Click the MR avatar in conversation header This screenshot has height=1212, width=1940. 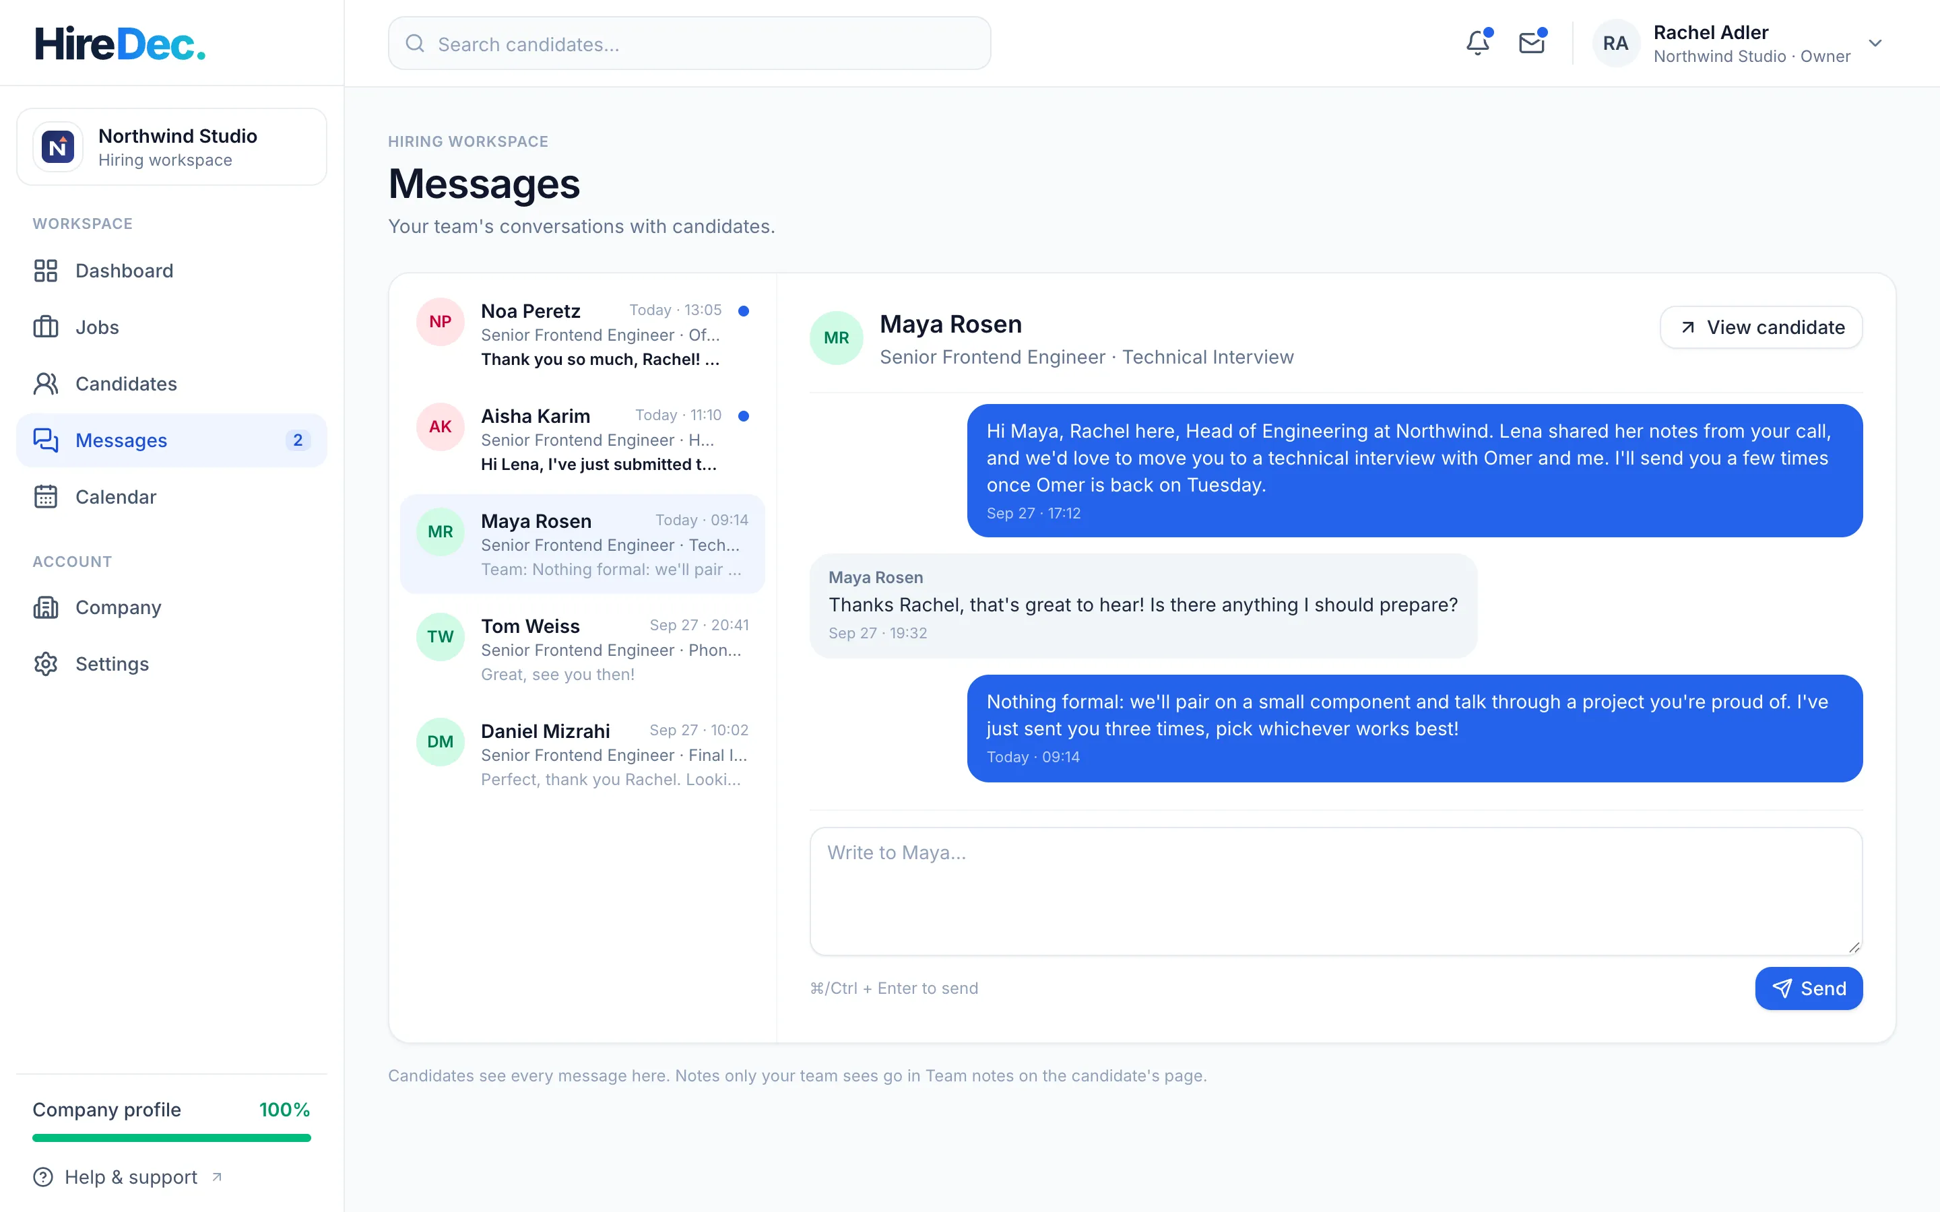836,337
